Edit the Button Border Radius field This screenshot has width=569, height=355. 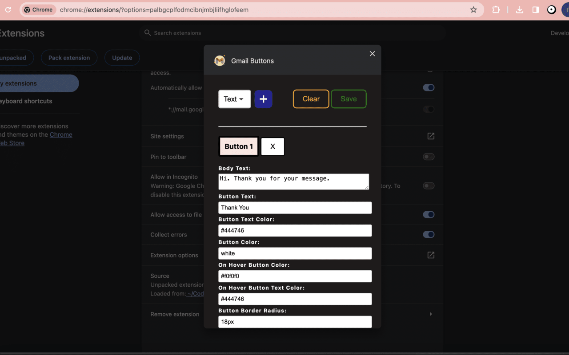click(295, 322)
